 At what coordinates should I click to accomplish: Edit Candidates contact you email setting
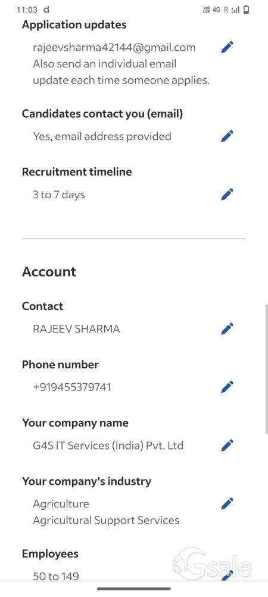[227, 136]
